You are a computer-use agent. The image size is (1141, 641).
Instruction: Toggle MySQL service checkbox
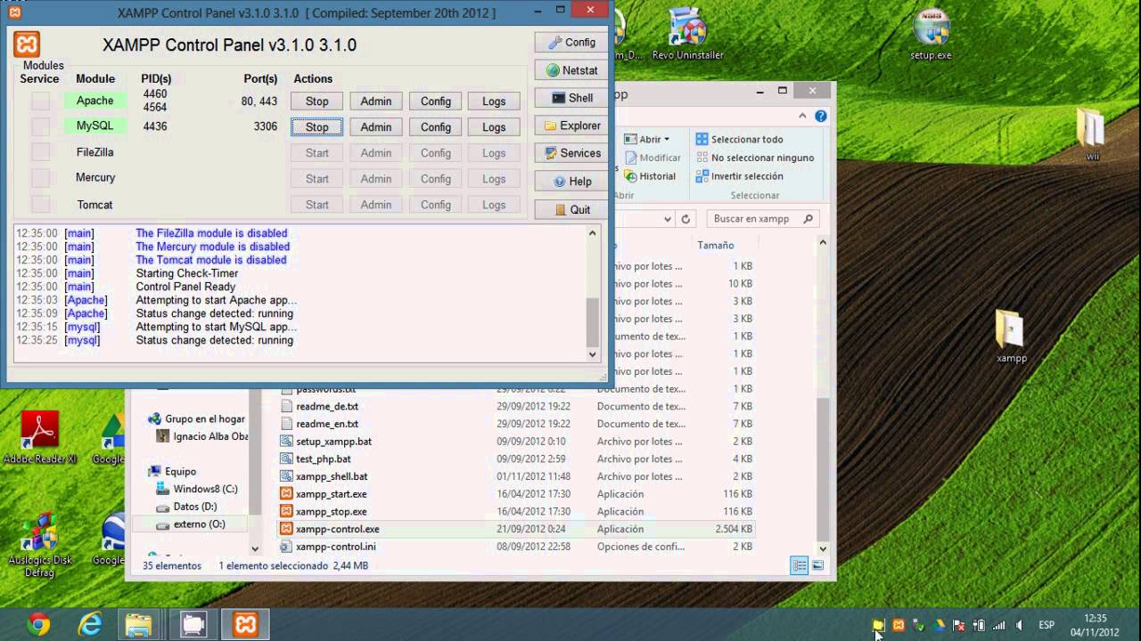(x=40, y=126)
